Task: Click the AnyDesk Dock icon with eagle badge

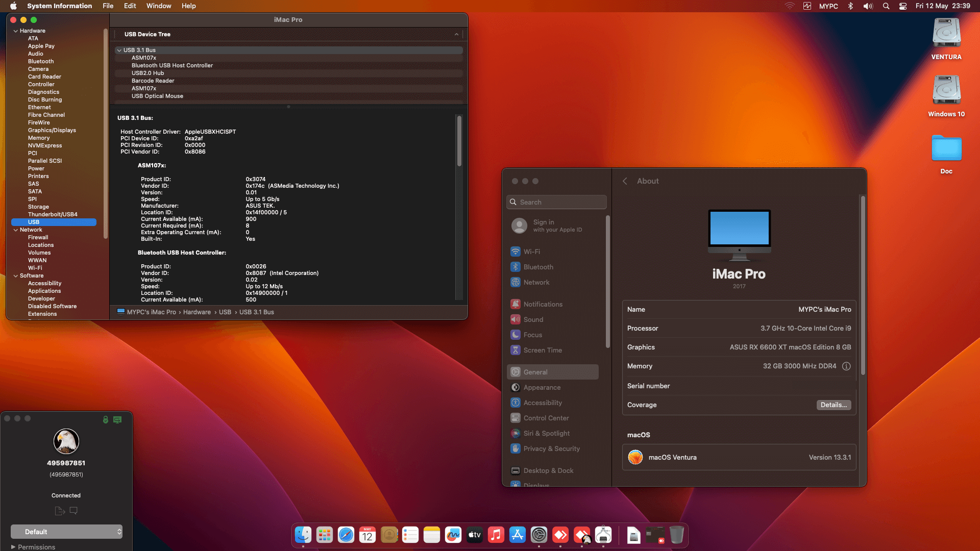Action: 582,535
